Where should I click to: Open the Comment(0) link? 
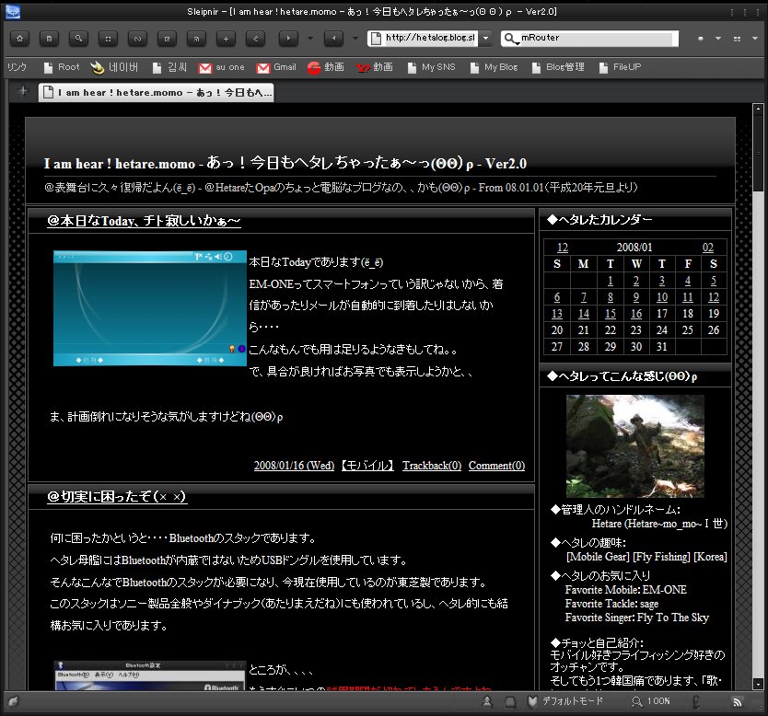[x=496, y=466]
